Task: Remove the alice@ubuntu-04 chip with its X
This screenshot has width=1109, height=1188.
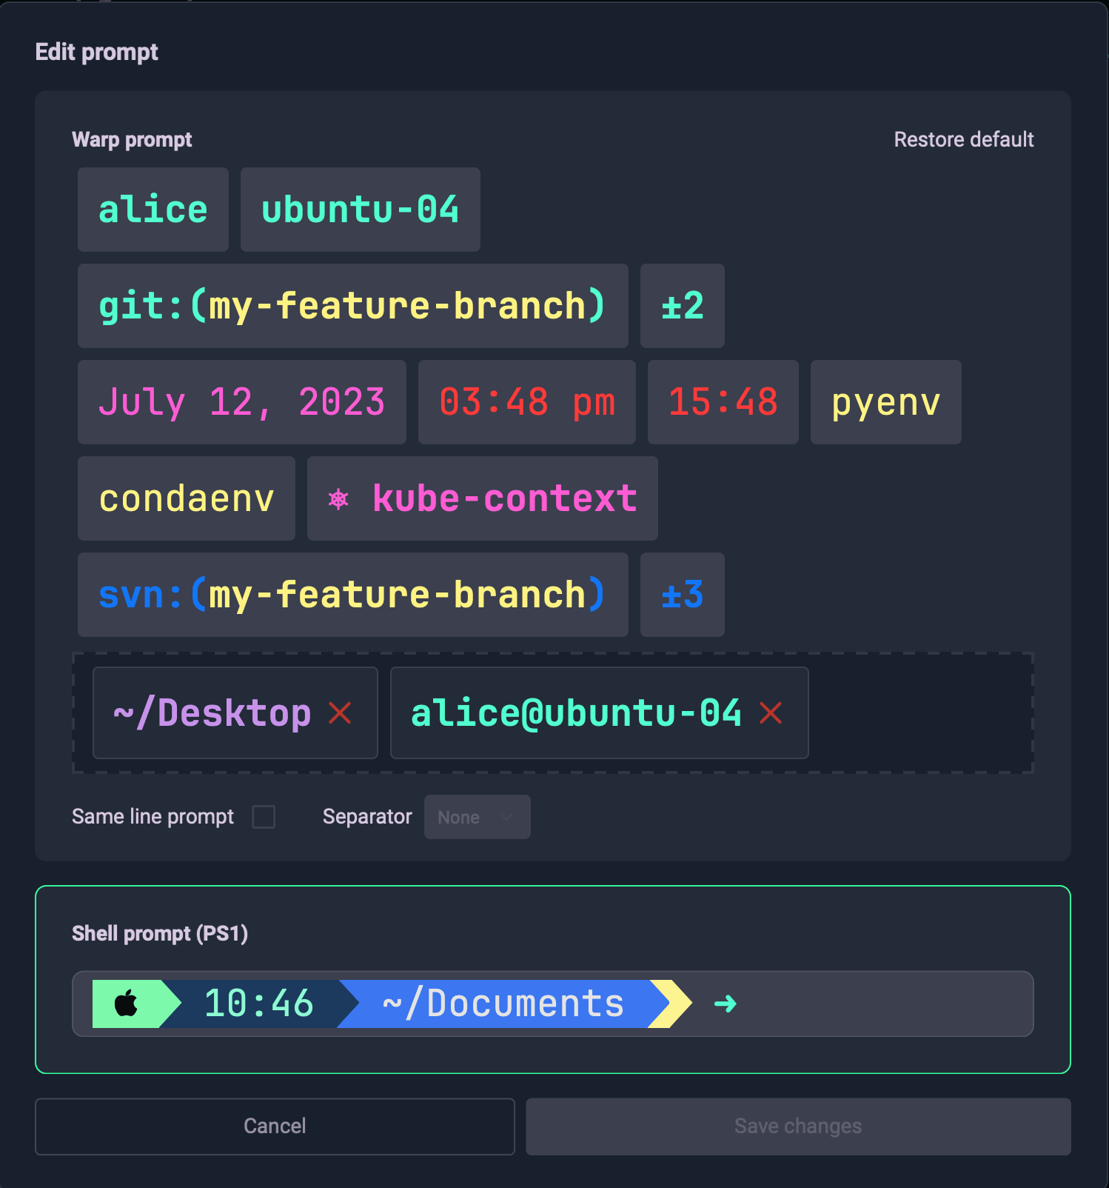Action: 771,713
